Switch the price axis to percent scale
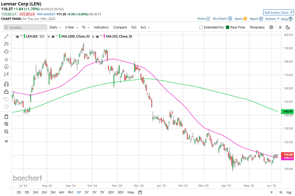 tap(281, 192)
